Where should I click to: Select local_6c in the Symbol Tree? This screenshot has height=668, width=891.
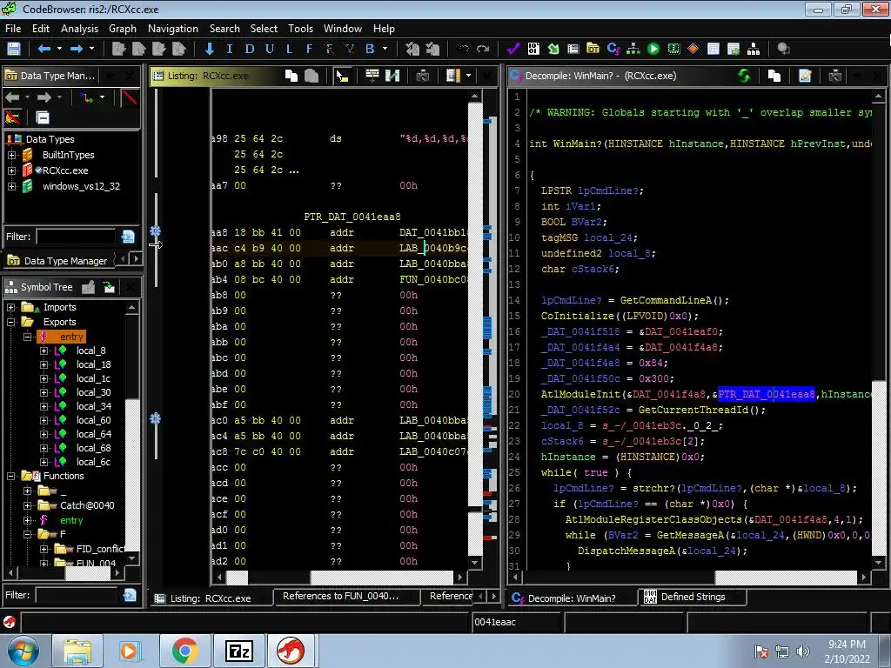(93, 462)
